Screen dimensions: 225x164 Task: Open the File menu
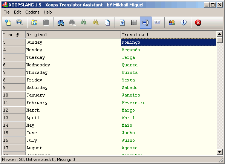pyautogui.click(x=6, y=12)
